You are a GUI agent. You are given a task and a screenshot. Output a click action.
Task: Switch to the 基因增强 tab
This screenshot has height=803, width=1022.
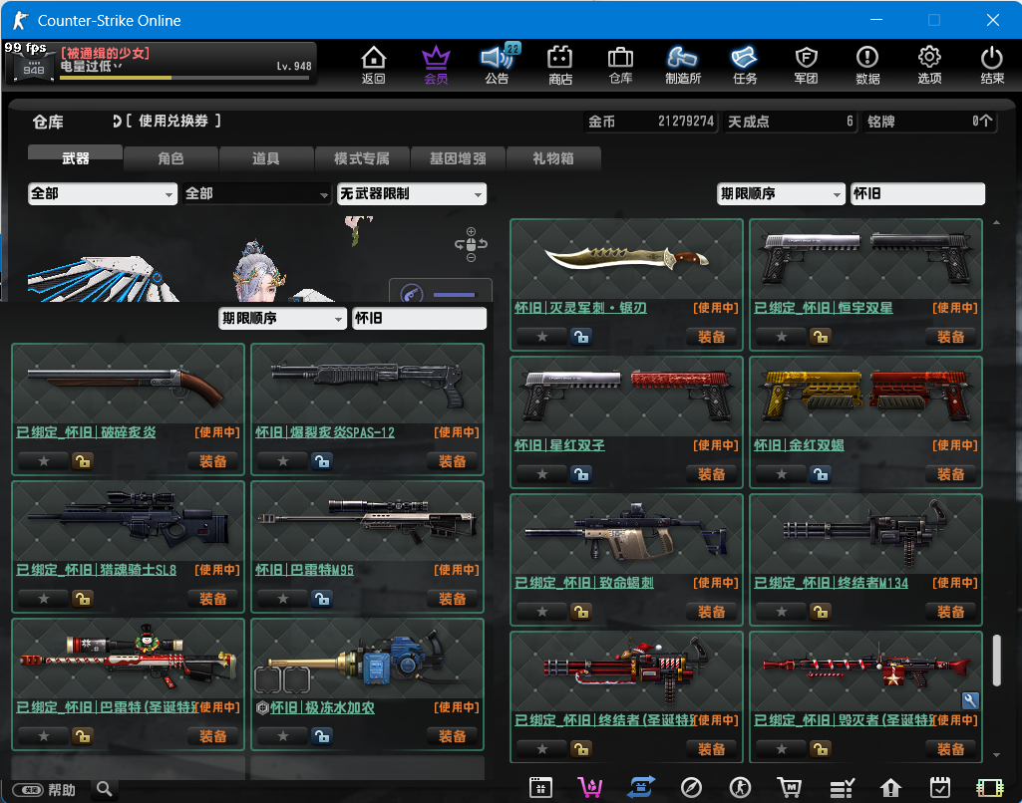(x=458, y=158)
